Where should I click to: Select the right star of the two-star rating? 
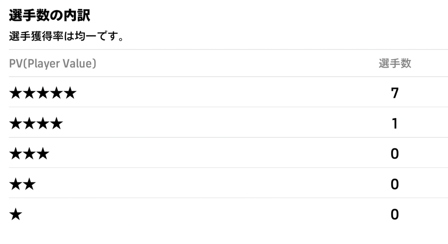(29, 184)
